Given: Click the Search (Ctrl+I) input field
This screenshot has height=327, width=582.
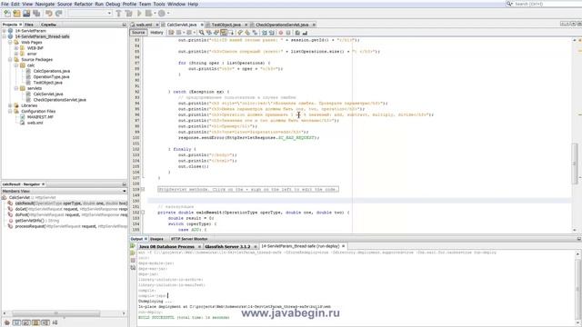Looking at the screenshot, I should coord(547,4).
